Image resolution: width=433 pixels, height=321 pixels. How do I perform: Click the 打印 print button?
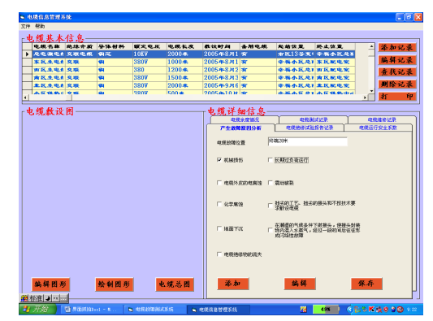coord(396,97)
